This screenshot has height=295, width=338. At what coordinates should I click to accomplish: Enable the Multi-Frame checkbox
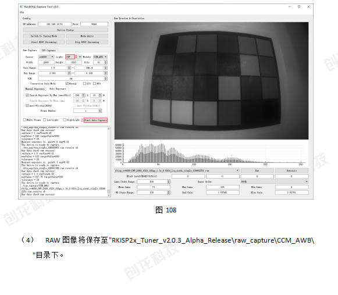point(24,120)
